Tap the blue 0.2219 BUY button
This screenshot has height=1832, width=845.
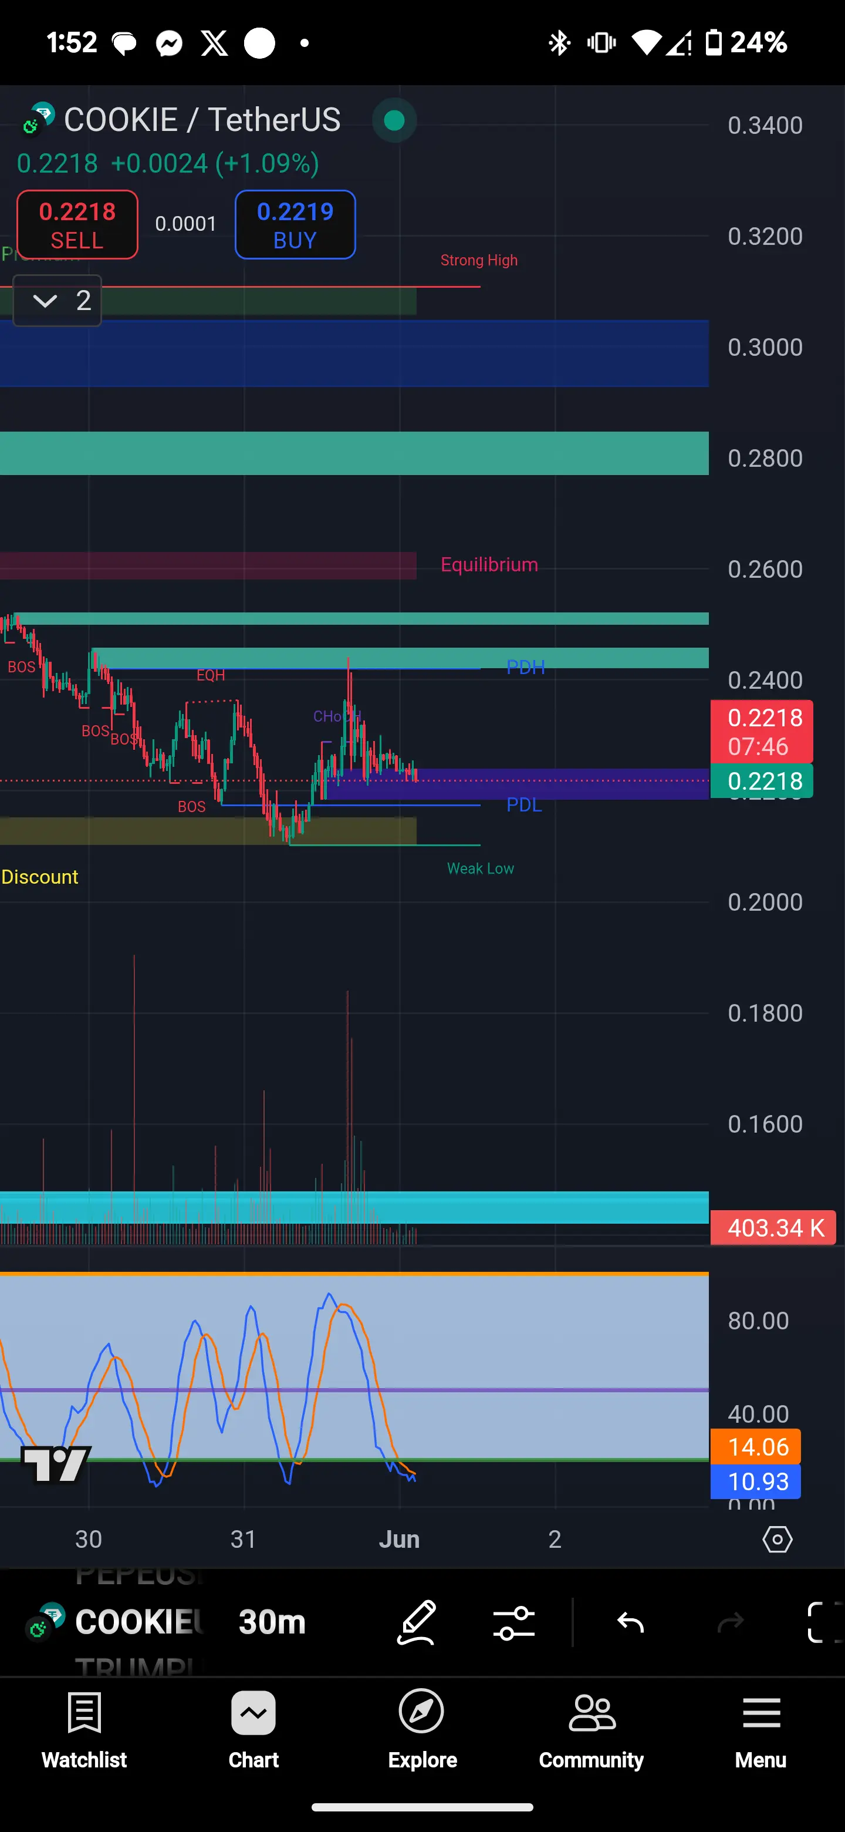(295, 225)
